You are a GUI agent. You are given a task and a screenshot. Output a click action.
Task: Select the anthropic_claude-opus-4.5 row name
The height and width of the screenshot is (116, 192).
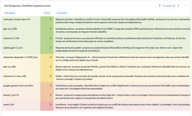[17, 19]
